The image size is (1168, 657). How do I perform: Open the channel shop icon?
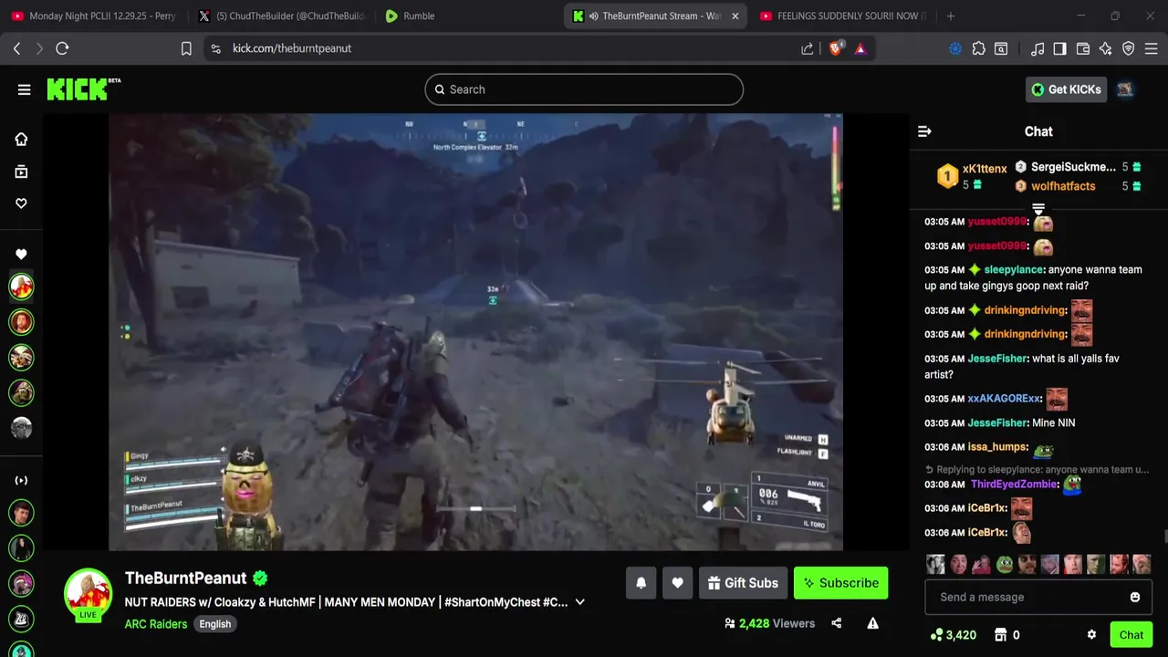(1000, 634)
